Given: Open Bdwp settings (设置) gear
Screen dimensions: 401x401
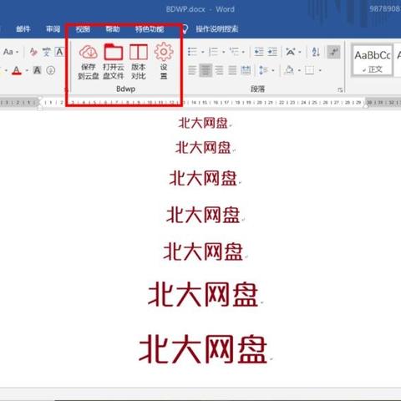Looking at the screenshot, I should click(x=164, y=62).
